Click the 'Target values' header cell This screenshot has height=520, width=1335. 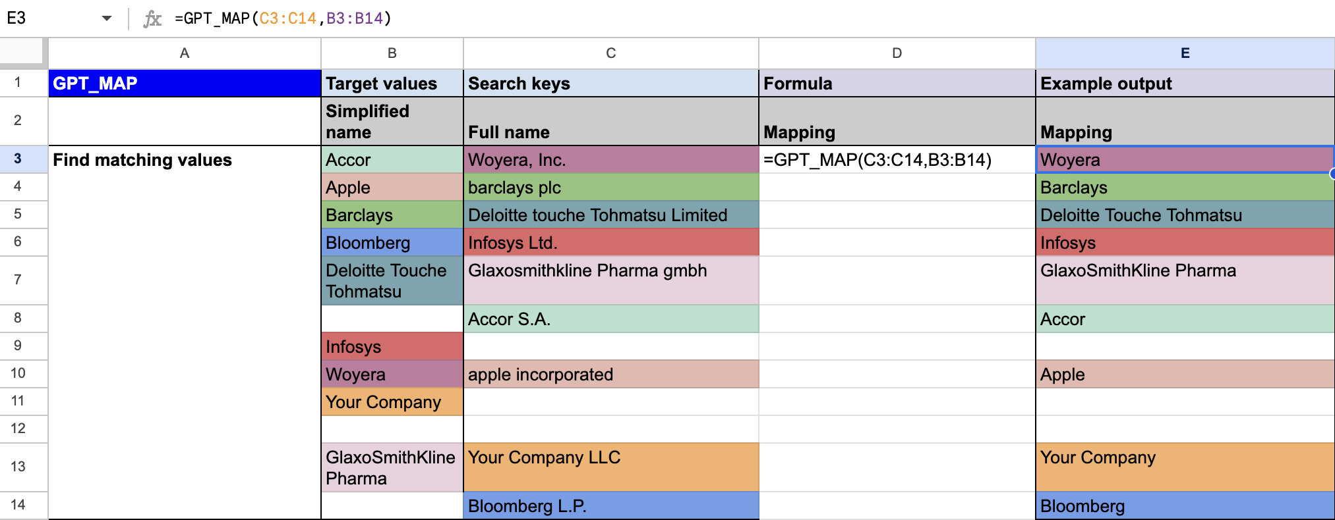392,84
